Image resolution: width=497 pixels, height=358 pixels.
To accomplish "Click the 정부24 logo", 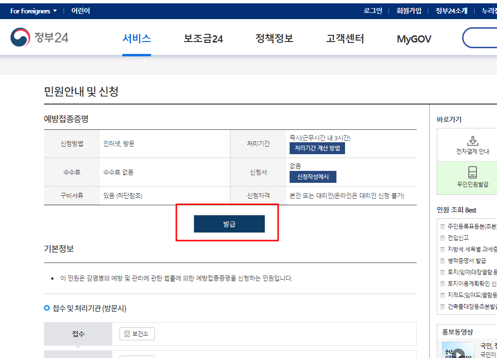I will pos(40,37).
